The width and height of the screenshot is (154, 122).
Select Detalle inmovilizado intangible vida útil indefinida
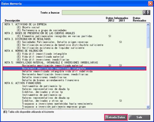(x=74, y=71)
